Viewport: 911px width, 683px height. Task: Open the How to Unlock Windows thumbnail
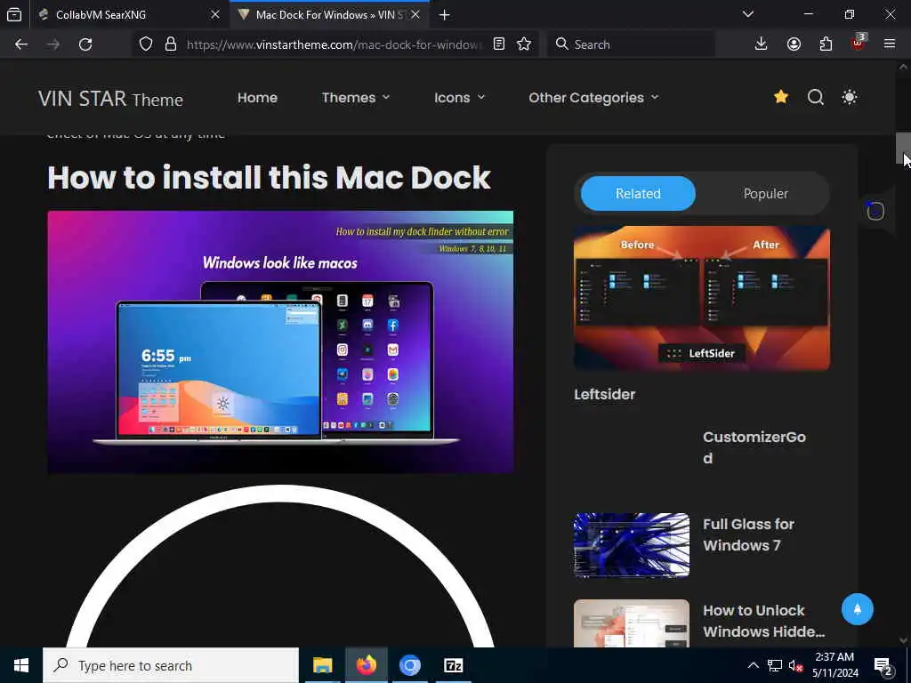[x=632, y=623]
